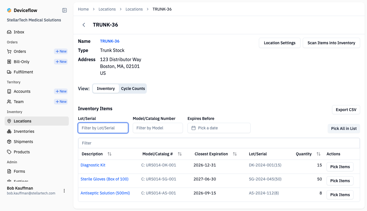Open Antiseptic Solution (500ml) link
The width and height of the screenshot is (367, 211).
(105, 193)
